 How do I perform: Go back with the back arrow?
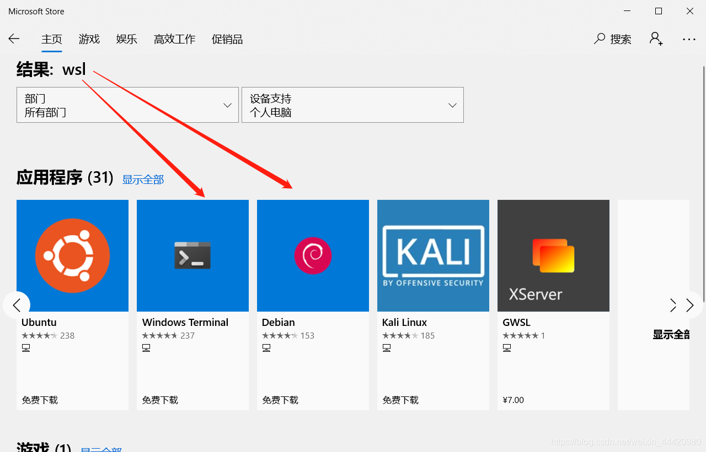14,39
